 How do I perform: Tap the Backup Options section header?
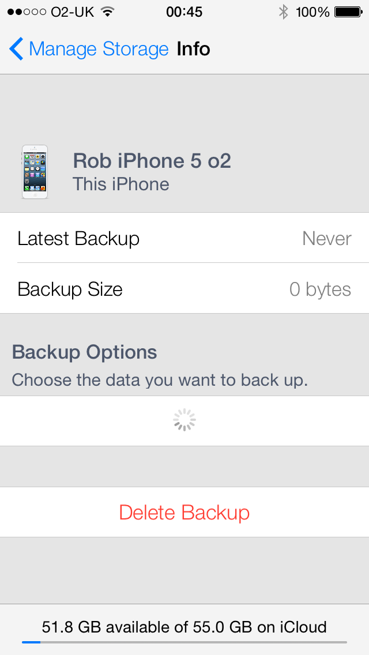[84, 352]
